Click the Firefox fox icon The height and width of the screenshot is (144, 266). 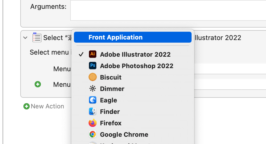pos(93,123)
